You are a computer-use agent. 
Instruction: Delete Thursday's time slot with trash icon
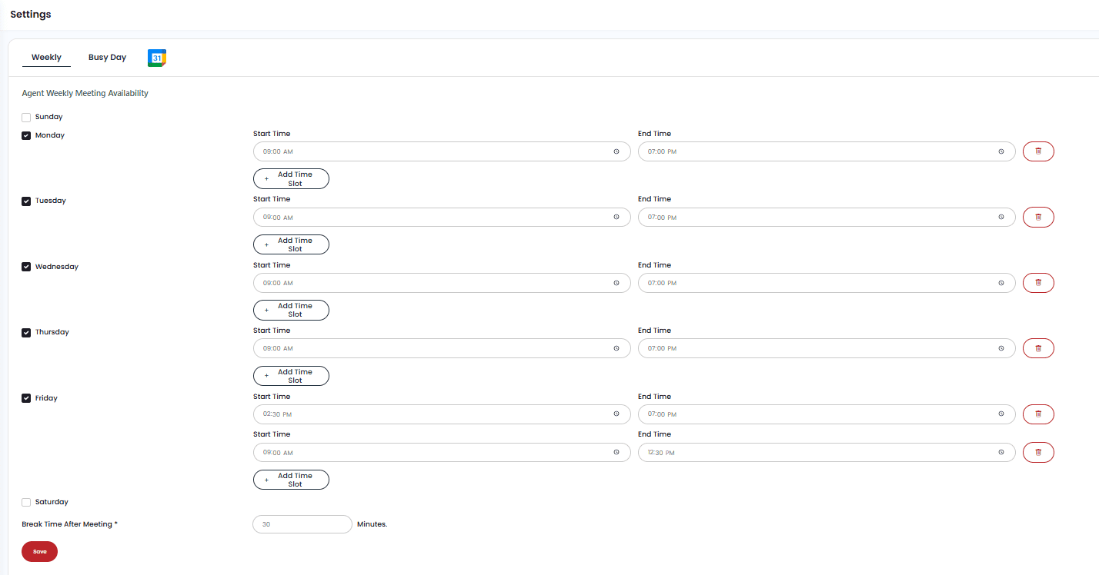pos(1038,348)
